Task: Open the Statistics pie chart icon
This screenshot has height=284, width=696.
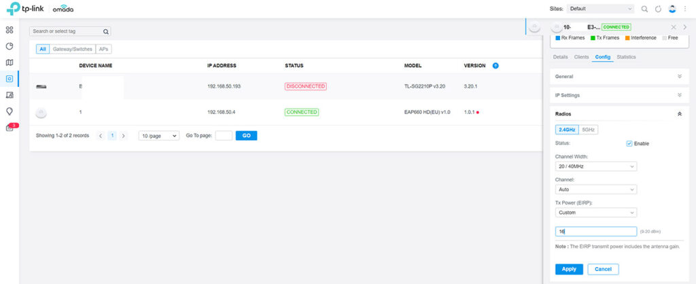Action: (10, 46)
